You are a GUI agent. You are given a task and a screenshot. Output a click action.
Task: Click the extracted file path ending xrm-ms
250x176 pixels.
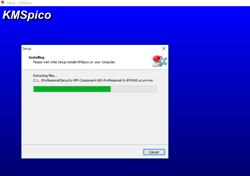pyautogui.click(x=93, y=80)
